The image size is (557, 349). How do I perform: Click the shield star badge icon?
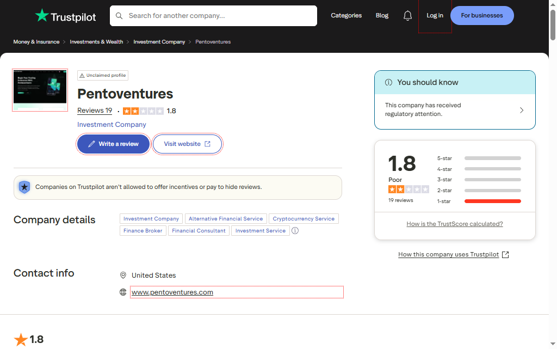click(x=24, y=187)
